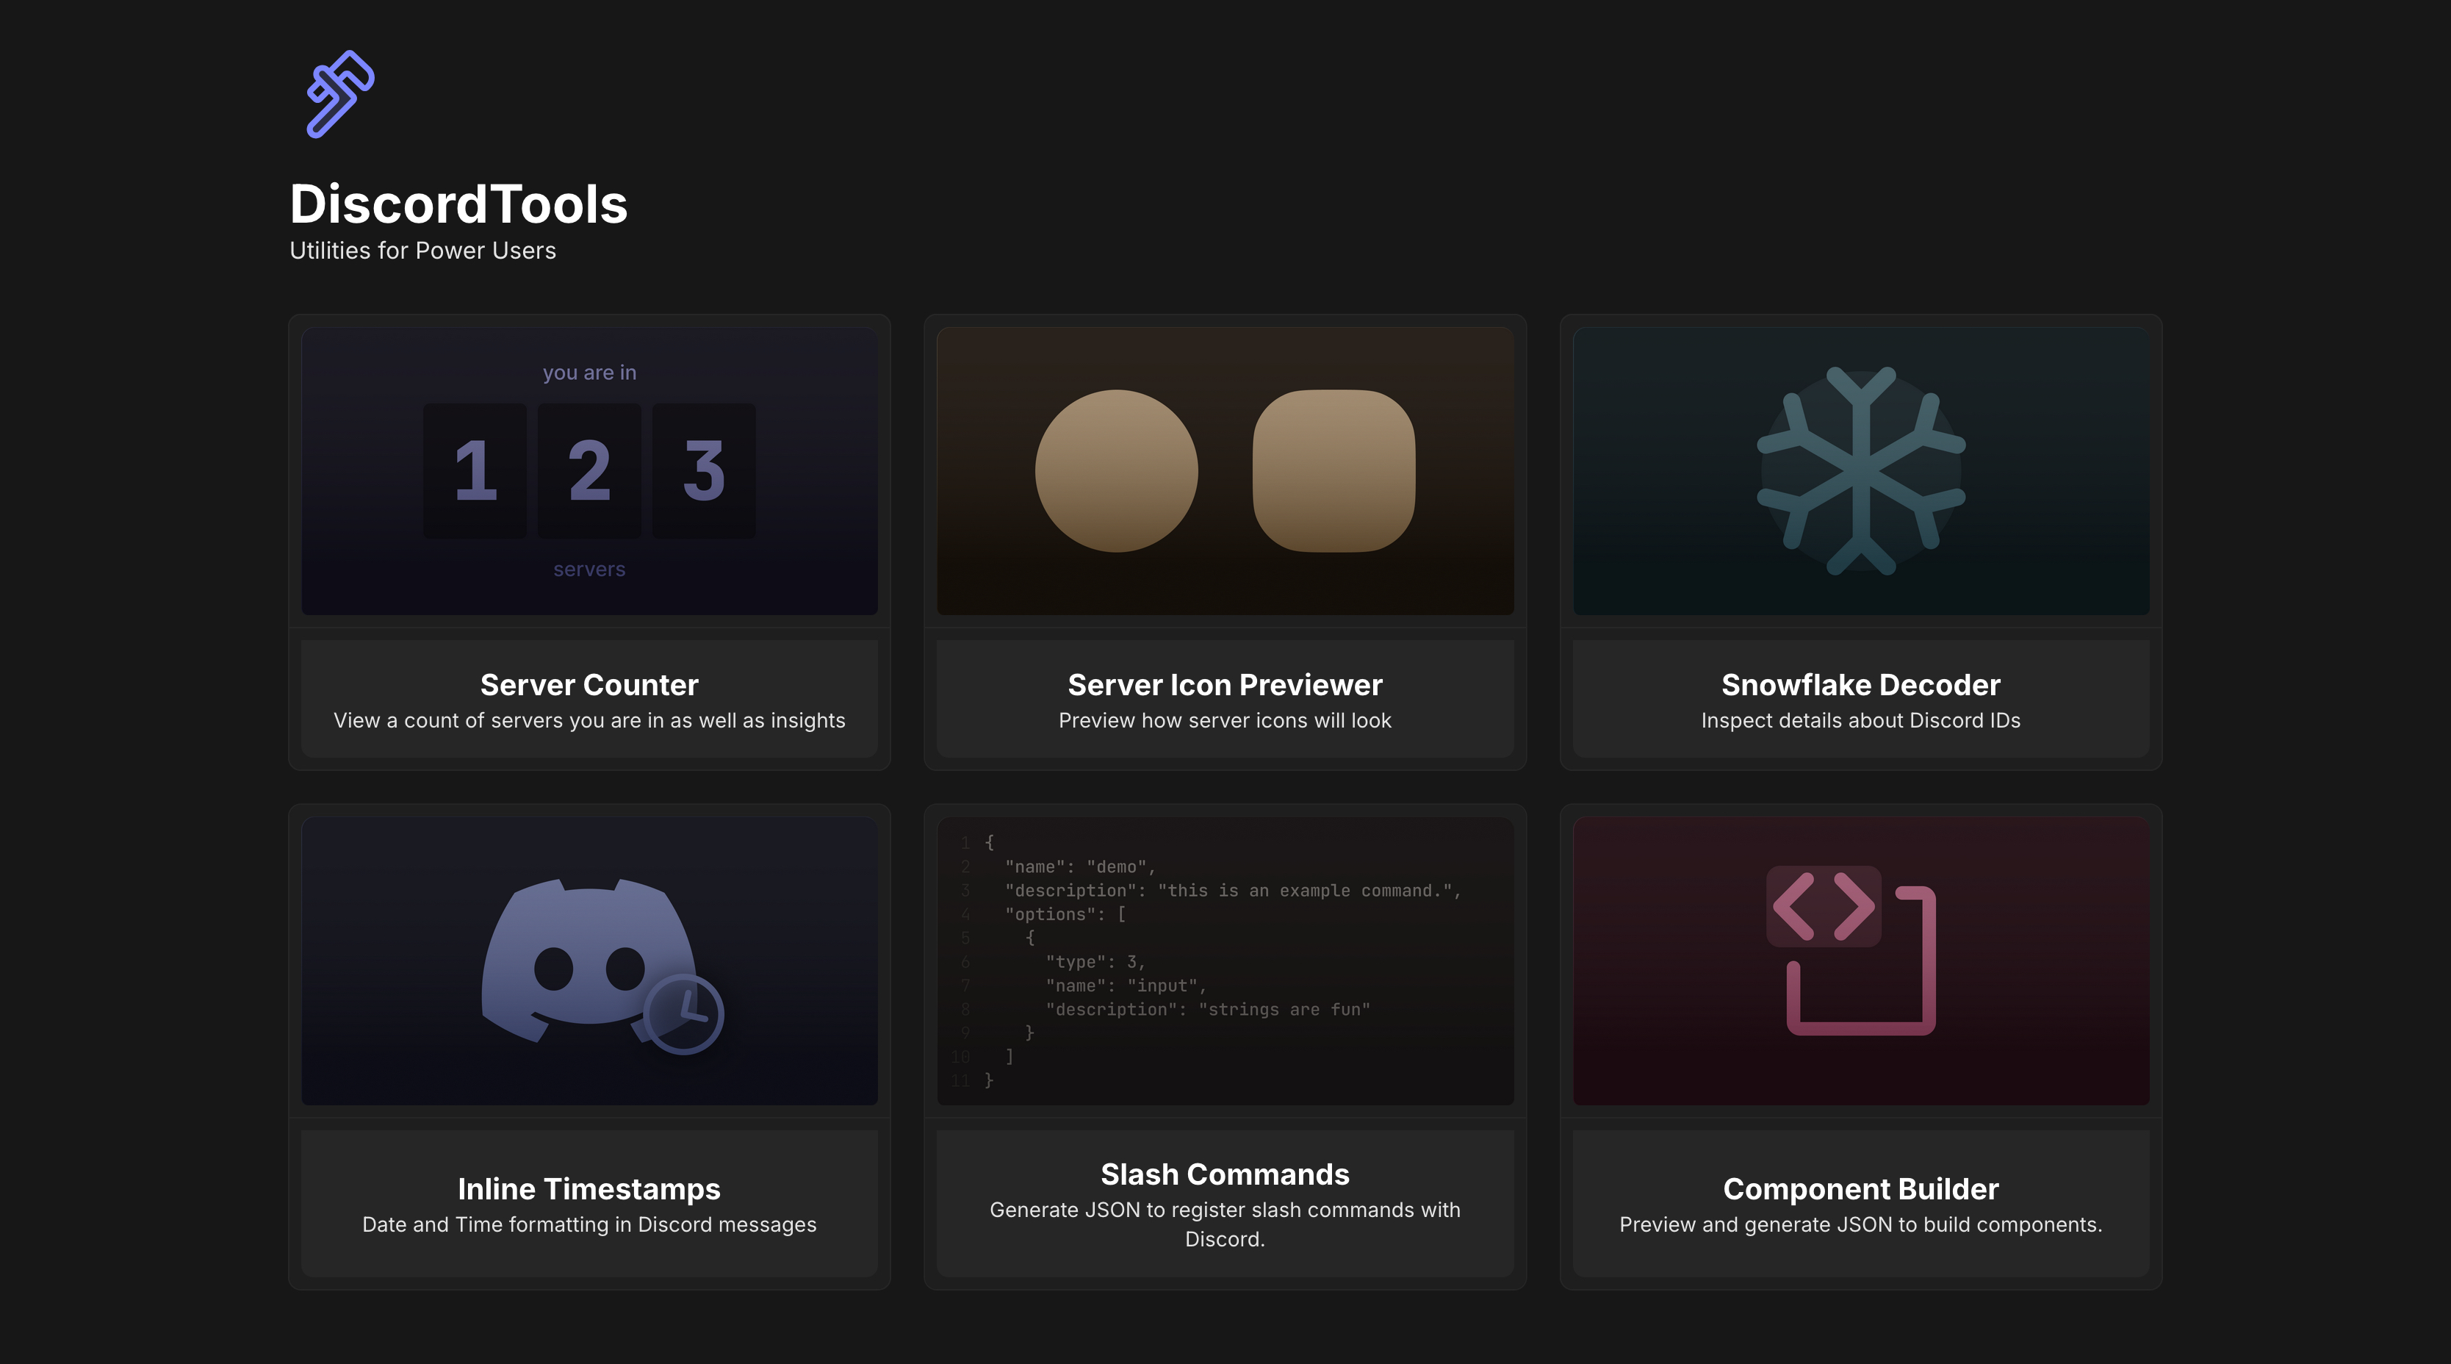The height and width of the screenshot is (1364, 2451).
Task: Click "Preview how server icons will look" text
Action: [1225, 720]
